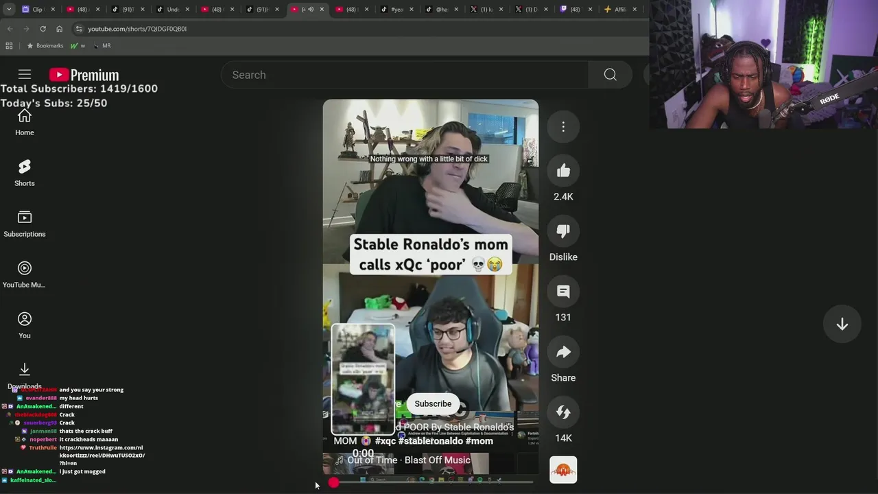Click the #xqc hashtag link
878x494 pixels.
click(x=385, y=441)
